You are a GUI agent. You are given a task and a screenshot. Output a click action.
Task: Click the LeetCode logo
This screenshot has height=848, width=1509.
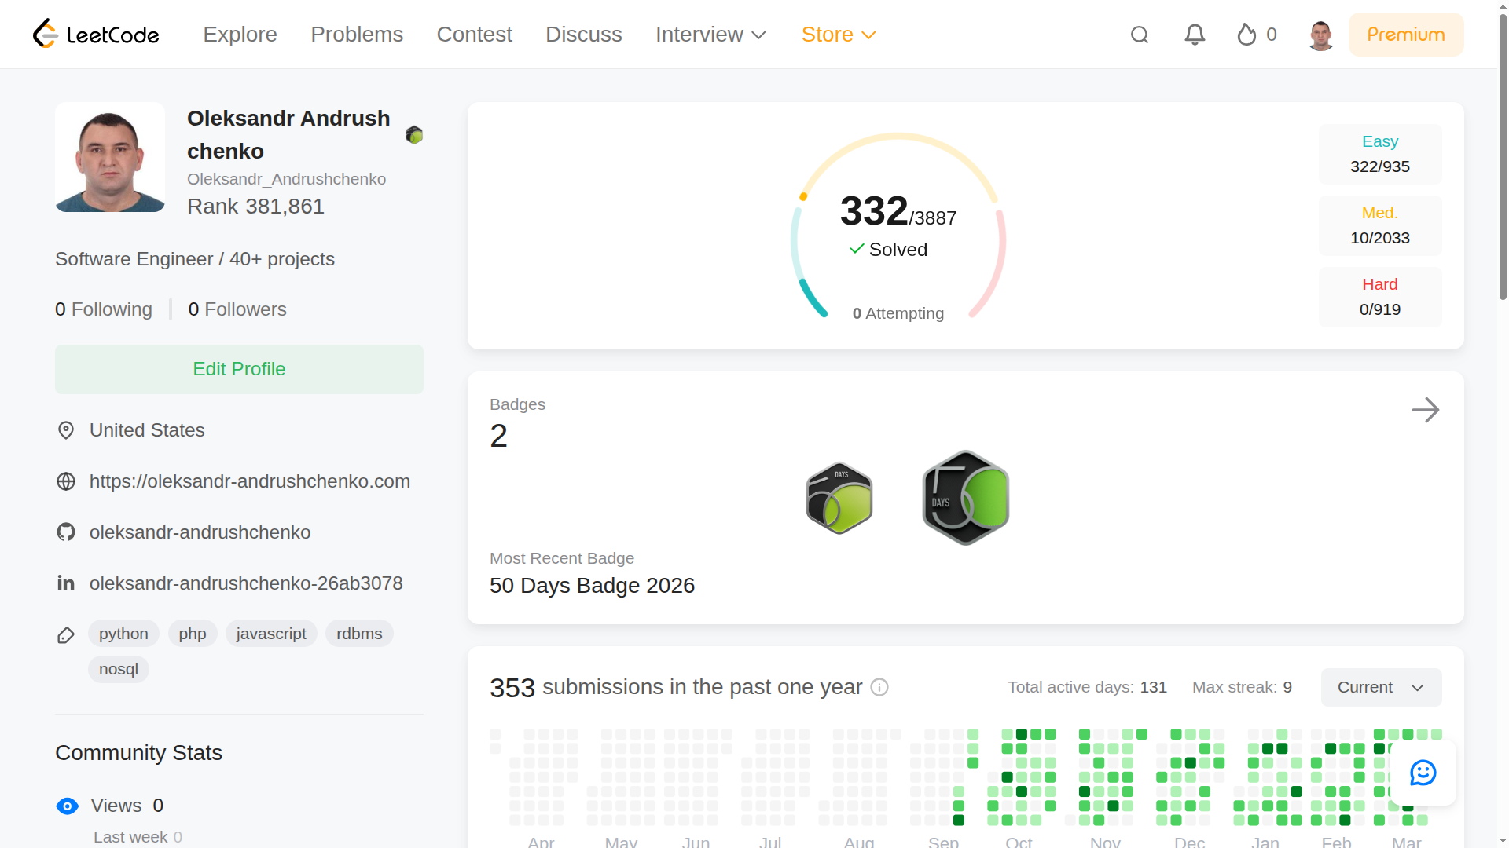tap(96, 35)
